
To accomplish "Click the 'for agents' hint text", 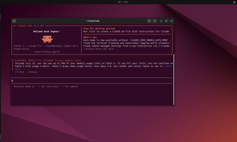I will [71, 86].
